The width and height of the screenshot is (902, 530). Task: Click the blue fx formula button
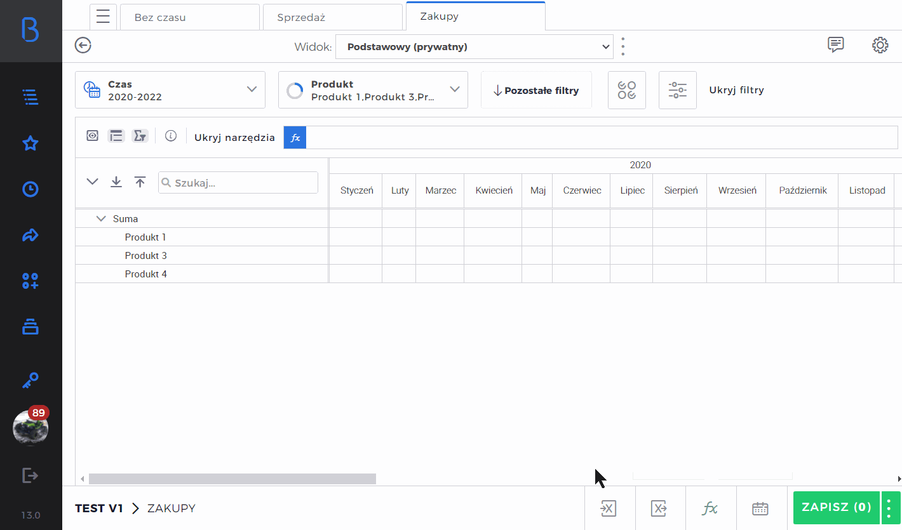(295, 137)
